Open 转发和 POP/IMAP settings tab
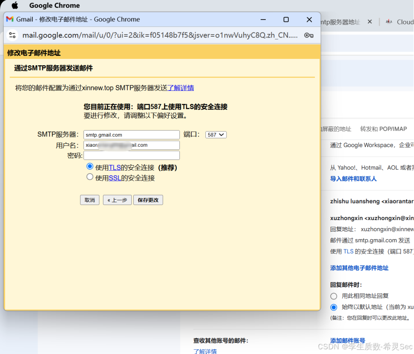The height and width of the screenshot is (354, 414). tap(383, 129)
